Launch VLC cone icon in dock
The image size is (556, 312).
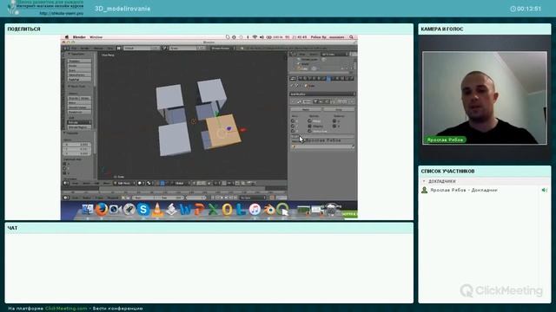point(157,210)
